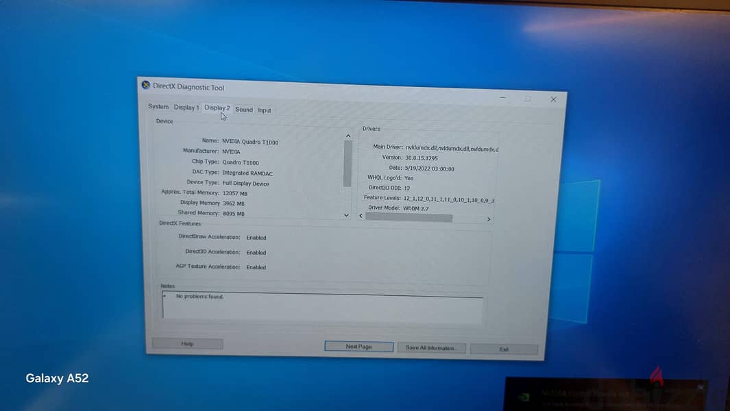Click the No problems found note
Screen dimensions: 730x411
click(199, 297)
